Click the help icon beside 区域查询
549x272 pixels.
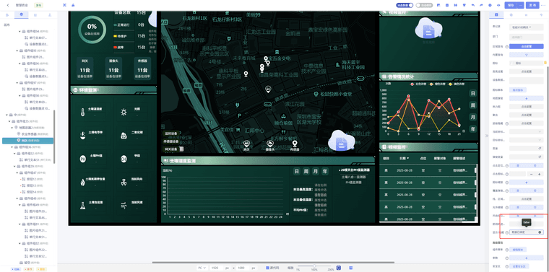click(506, 46)
